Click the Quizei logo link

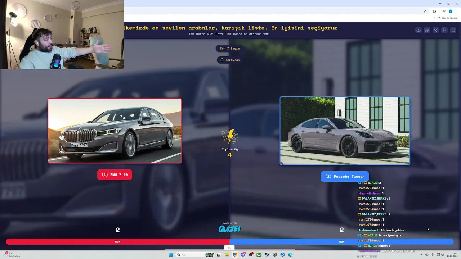pos(230,228)
